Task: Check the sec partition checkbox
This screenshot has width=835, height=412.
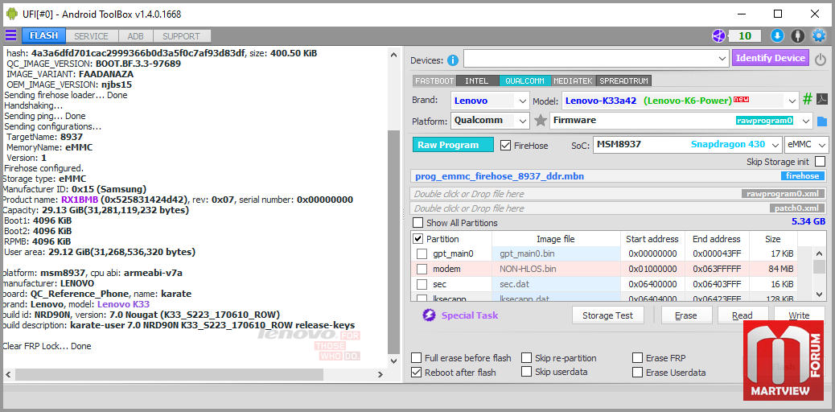Action: coord(422,284)
